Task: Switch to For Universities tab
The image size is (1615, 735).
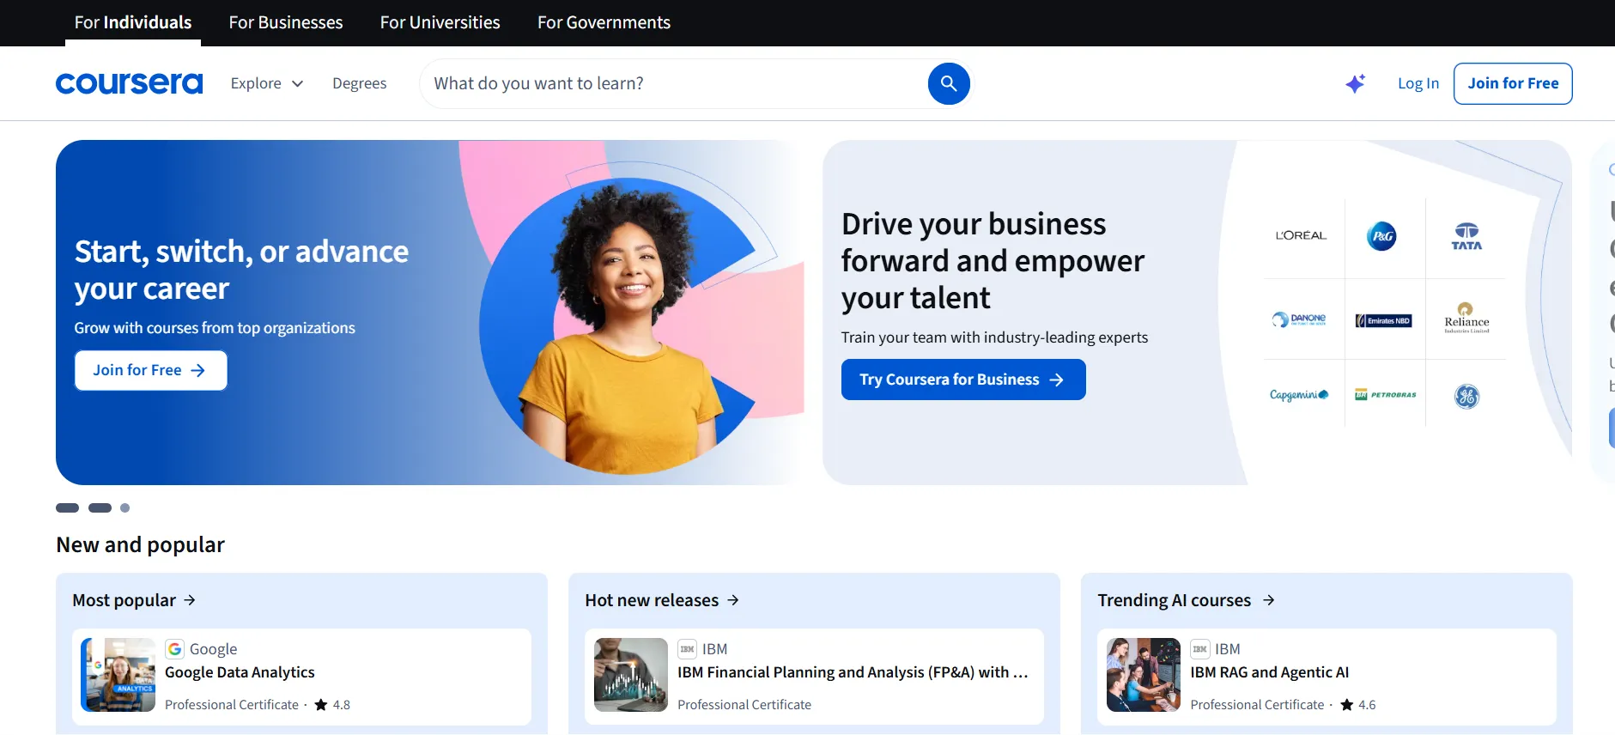Action: coord(440,22)
